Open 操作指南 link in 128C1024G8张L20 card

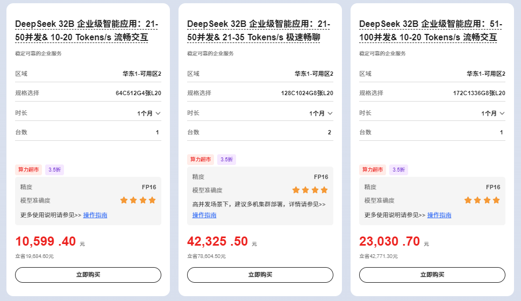coord(204,215)
